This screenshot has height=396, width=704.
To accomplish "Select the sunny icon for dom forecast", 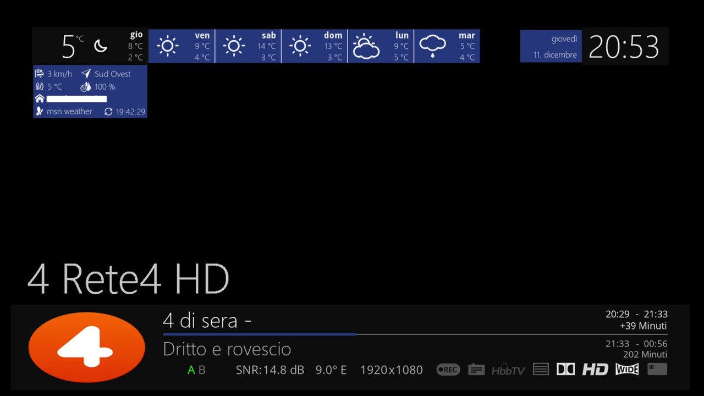I will (300, 46).
